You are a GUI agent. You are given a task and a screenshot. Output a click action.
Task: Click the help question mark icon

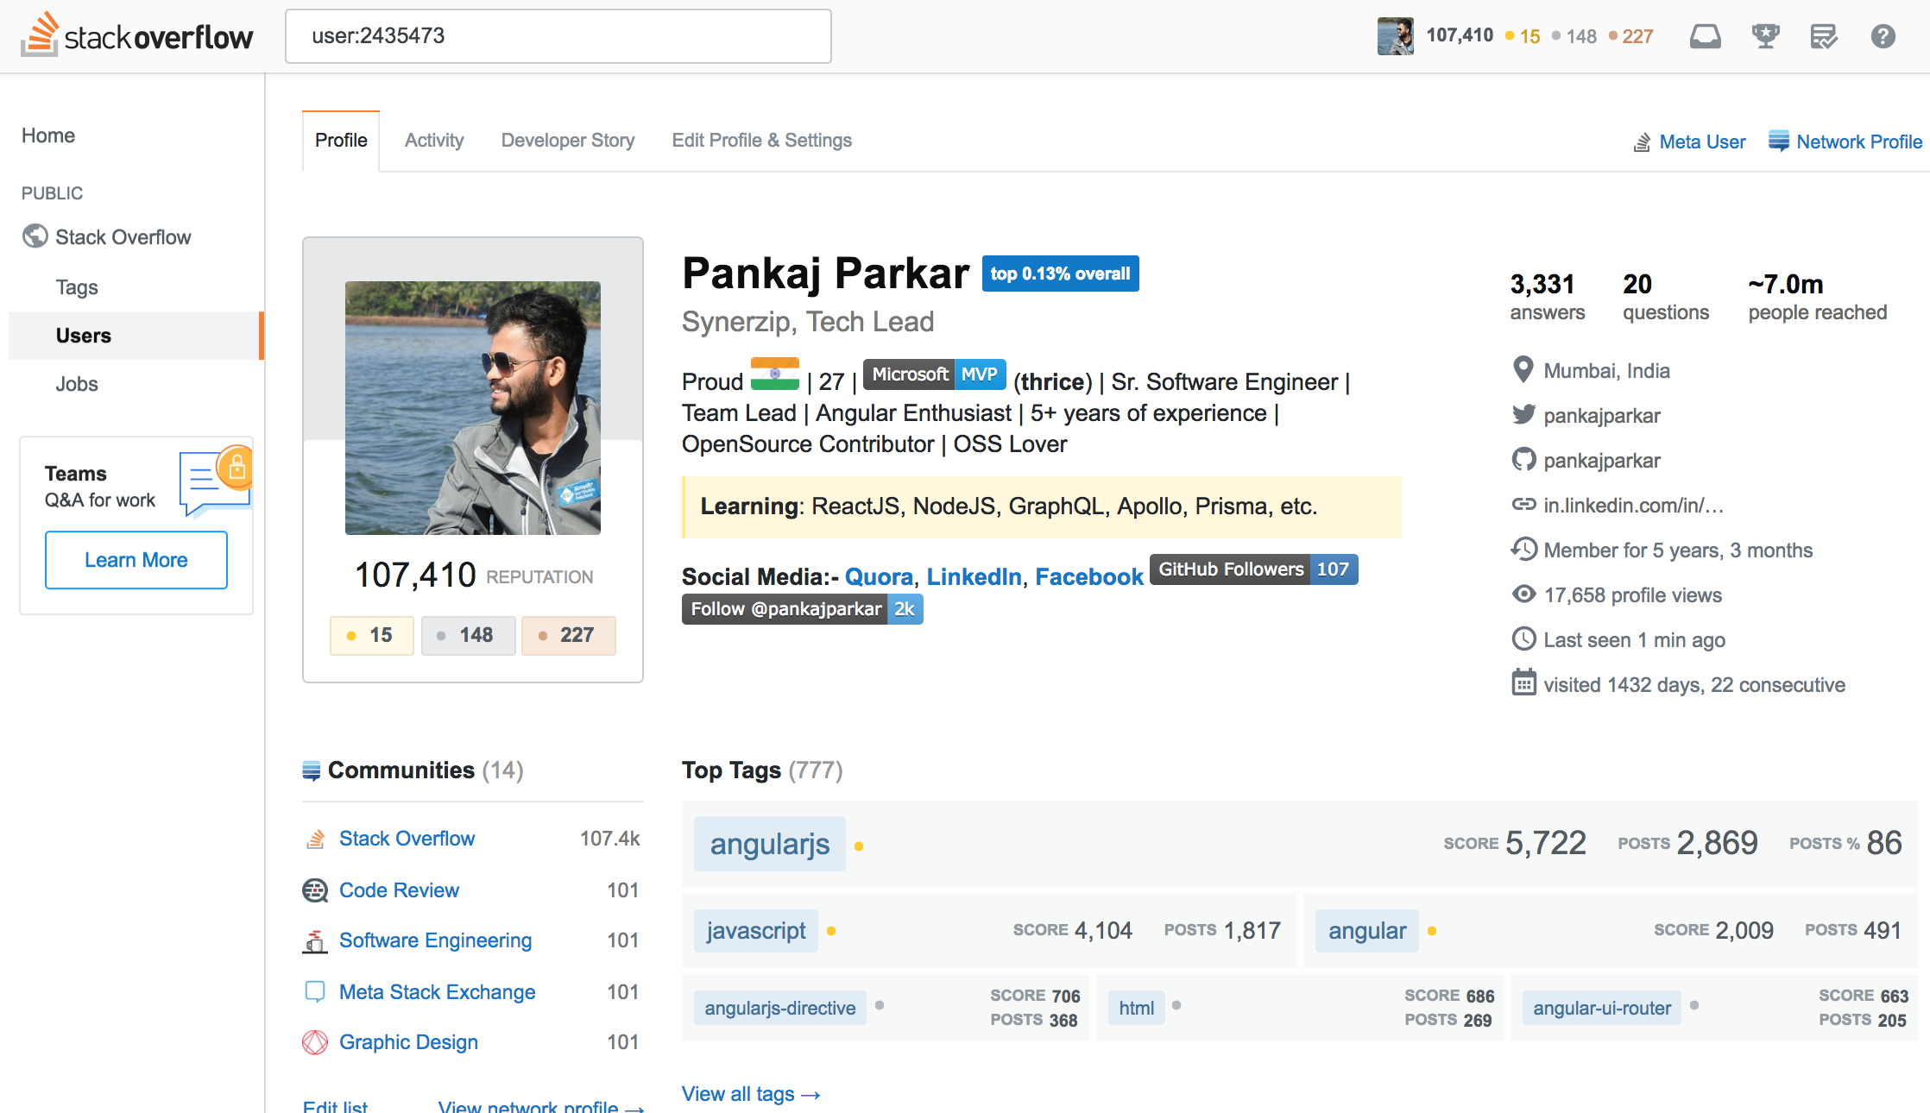(1883, 36)
